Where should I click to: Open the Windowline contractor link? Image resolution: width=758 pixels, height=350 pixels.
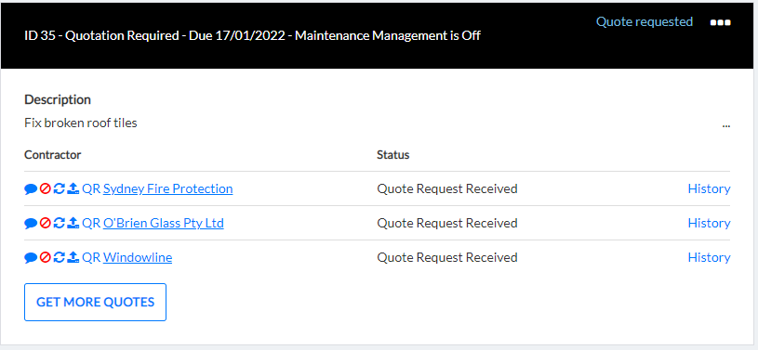138,257
